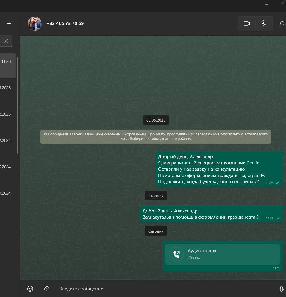
Task: Select the first message sent at 12:25
Action: pos(219,169)
